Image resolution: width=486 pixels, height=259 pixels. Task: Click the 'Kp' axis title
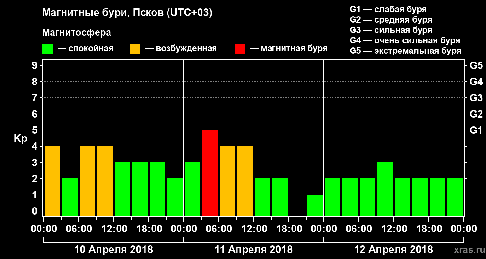click(20, 139)
